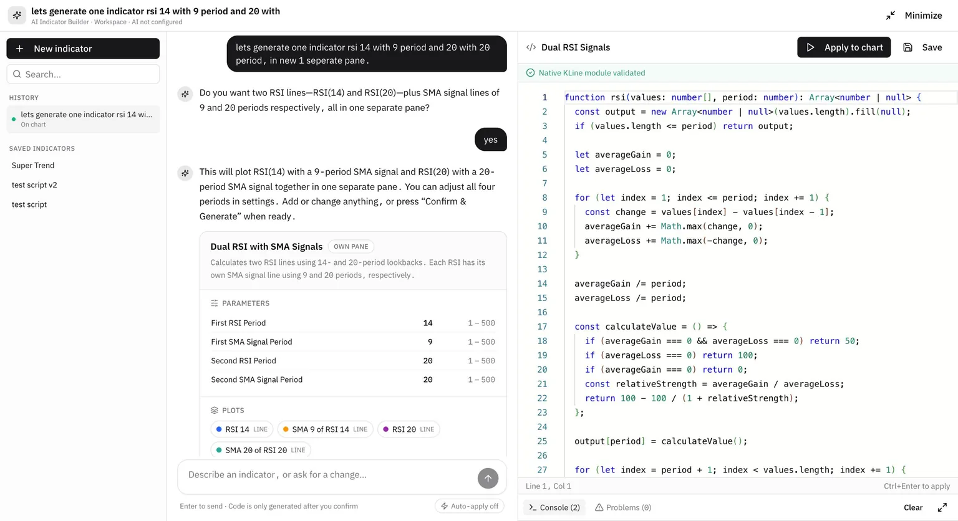958x521 pixels.
Task: Select the history item for rsi 14 indicator
Action: click(x=83, y=119)
